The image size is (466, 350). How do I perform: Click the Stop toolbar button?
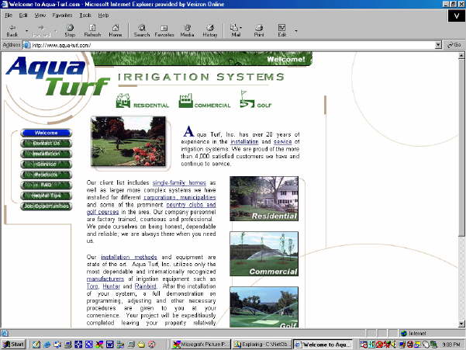coord(70,30)
